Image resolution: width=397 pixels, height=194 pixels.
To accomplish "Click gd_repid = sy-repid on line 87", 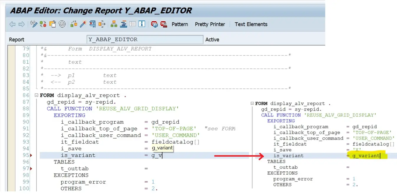I will click(x=82, y=102).
